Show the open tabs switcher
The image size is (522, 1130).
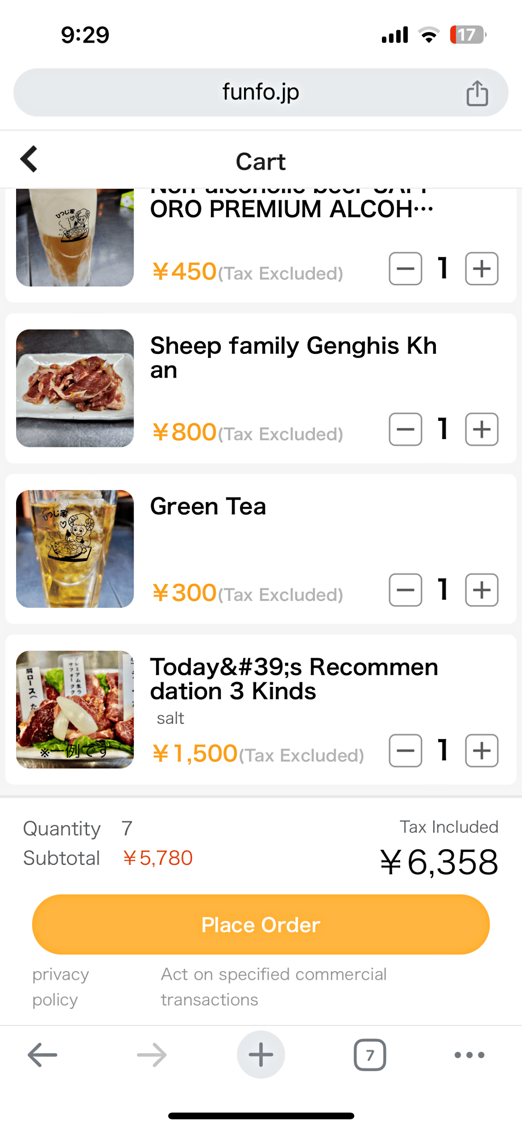click(x=369, y=1055)
